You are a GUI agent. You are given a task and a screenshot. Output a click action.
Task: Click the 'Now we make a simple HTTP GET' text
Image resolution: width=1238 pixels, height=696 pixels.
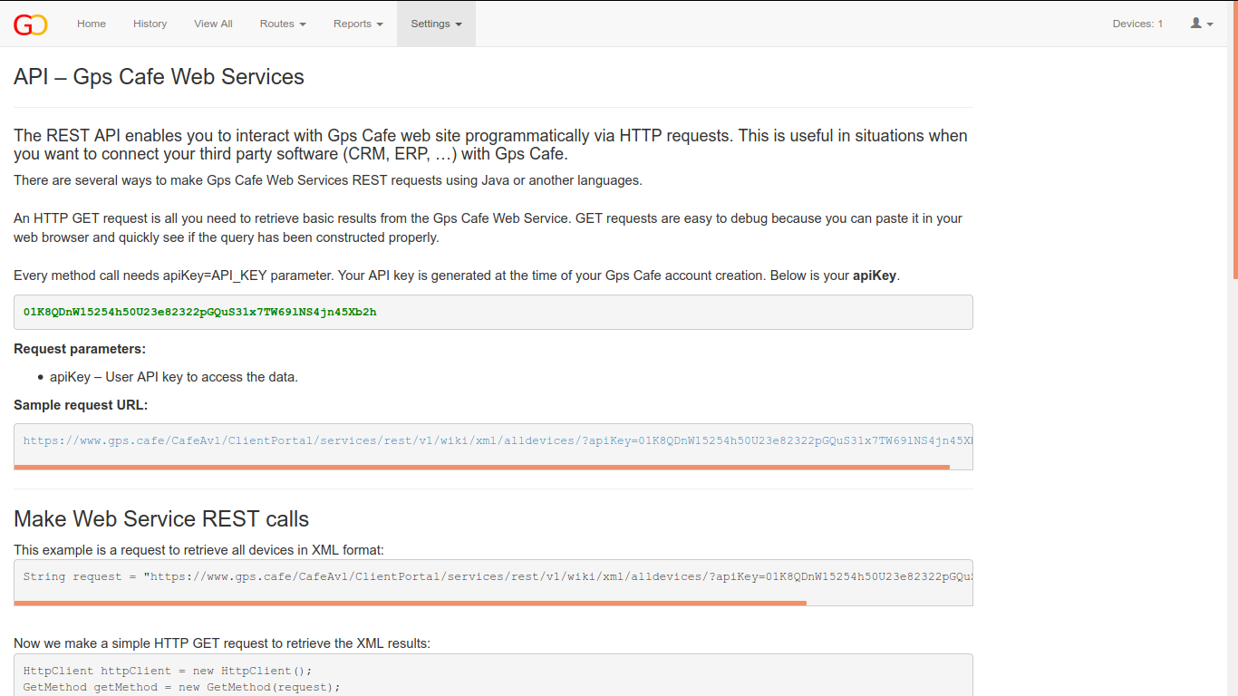coord(222,643)
